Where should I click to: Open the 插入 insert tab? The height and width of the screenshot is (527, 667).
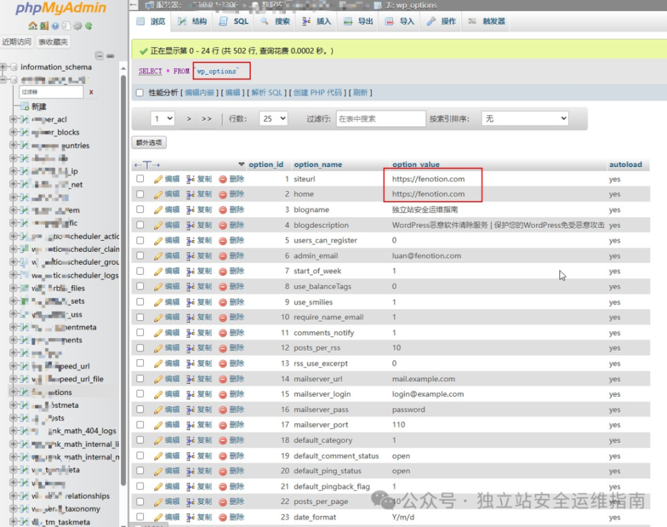coord(317,21)
